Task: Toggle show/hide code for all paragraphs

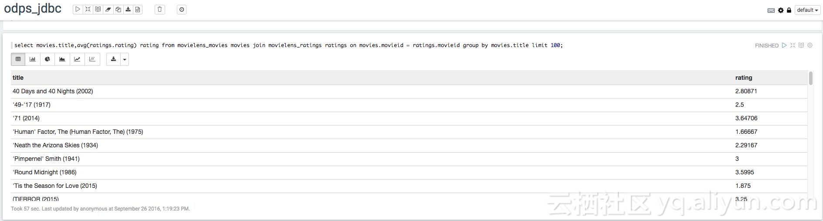Action: [88, 9]
